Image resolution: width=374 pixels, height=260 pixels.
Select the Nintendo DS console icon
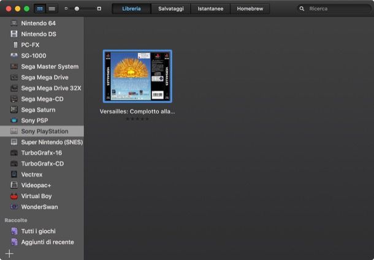click(14, 34)
